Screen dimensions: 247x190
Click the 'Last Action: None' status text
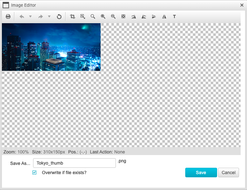click(108, 152)
